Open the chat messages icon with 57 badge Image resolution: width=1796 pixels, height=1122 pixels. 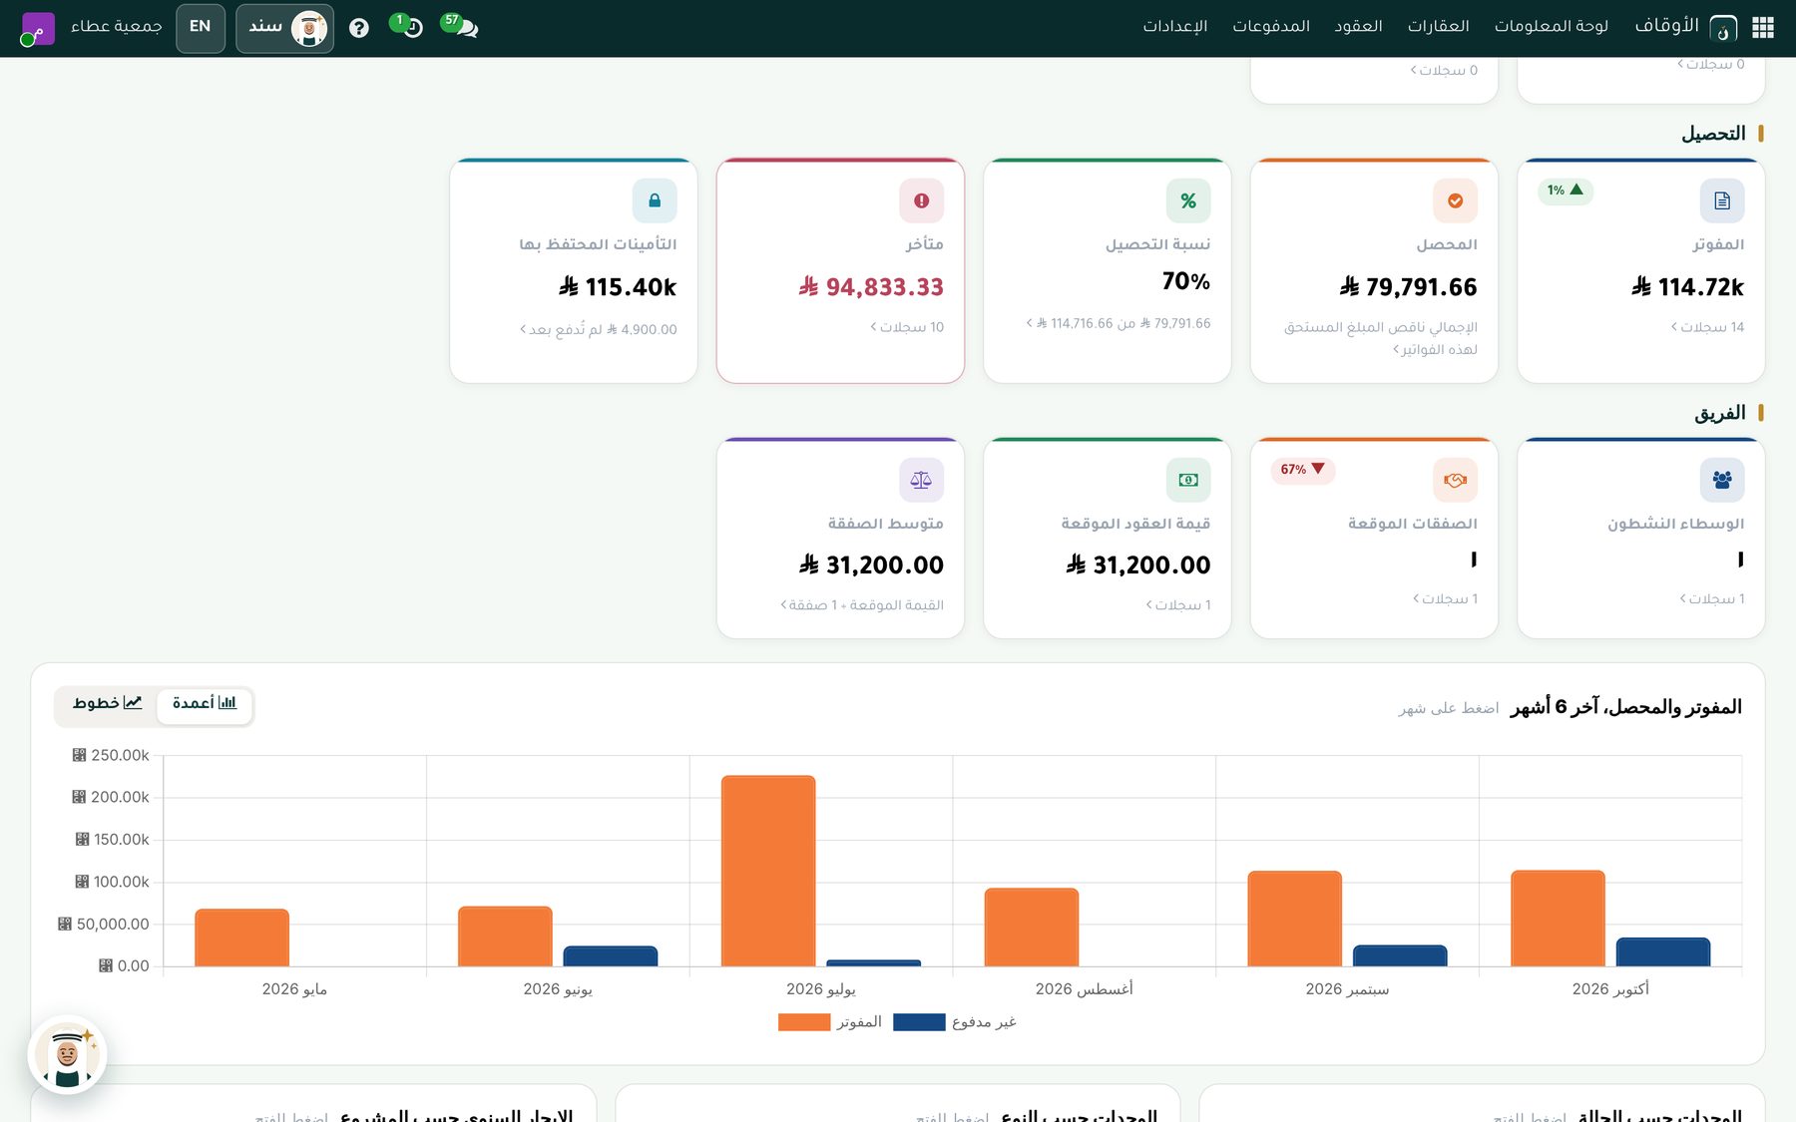tap(465, 28)
